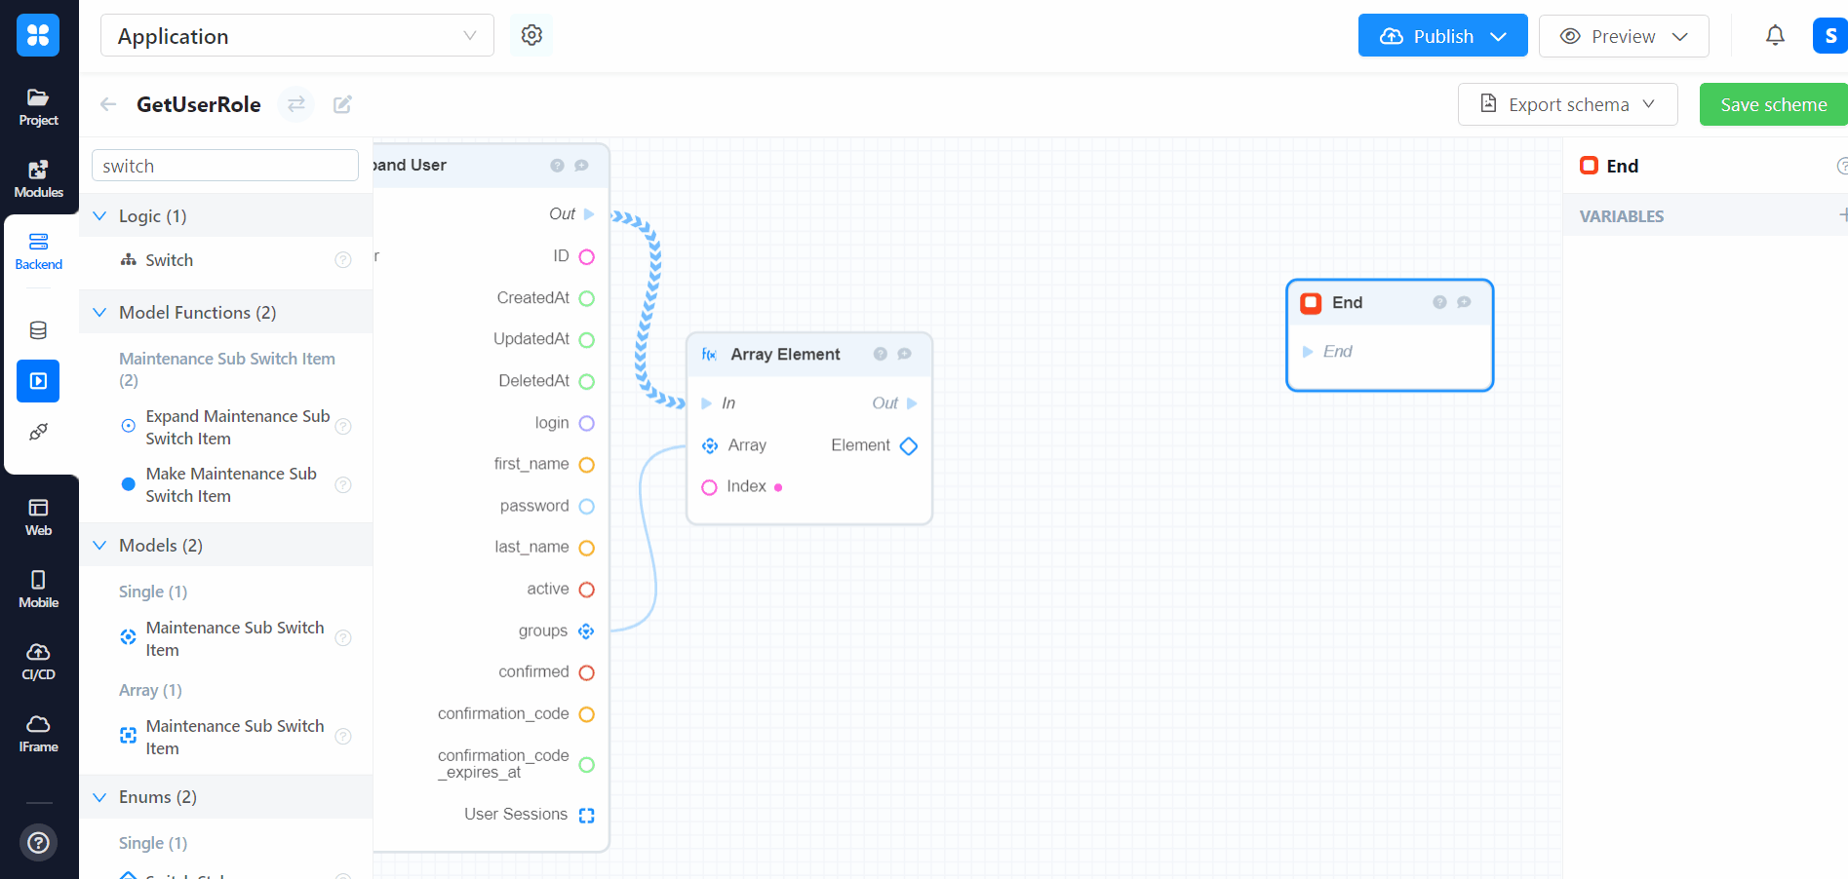Open application settings gear icon
This screenshot has height=879, width=1848.
(531, 35)
